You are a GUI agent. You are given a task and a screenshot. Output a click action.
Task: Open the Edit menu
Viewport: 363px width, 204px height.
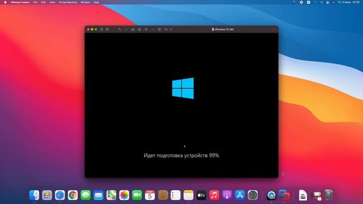tap(43, 2)
